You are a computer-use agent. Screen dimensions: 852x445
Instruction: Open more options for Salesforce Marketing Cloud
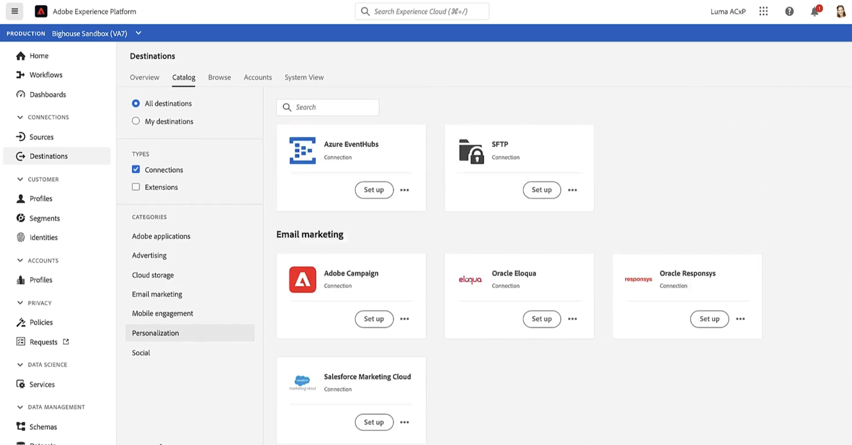pyautogui.click(x=404, y=422)
